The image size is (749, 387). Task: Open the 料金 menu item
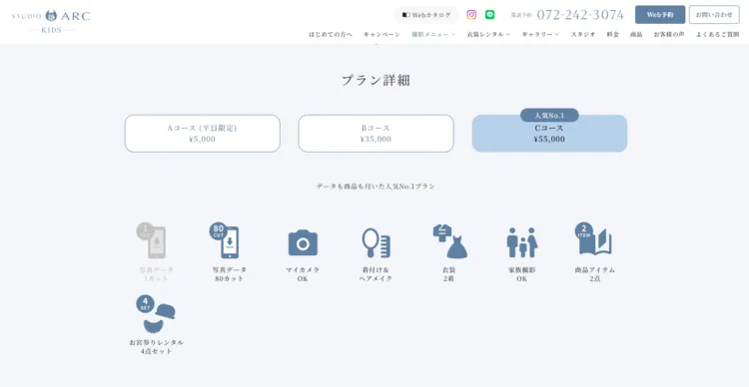[x=613, y=34]
